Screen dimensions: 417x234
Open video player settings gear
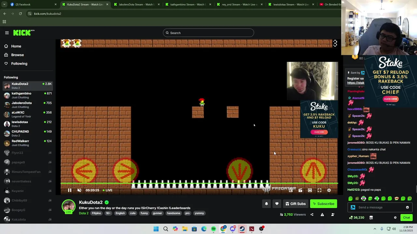(329, 190)
